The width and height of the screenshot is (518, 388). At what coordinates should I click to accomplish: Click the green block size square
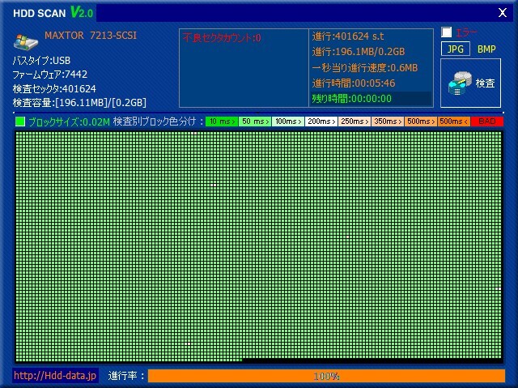click(20, 122)
